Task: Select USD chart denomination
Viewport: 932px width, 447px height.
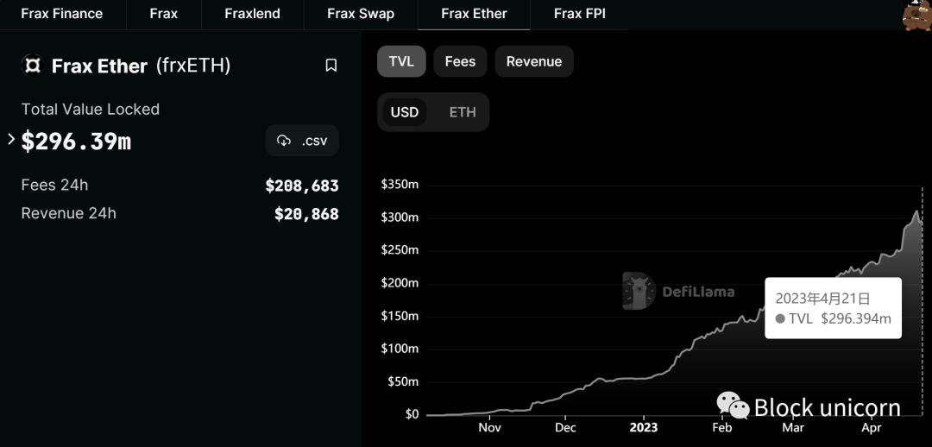Action: click(404, 112)
